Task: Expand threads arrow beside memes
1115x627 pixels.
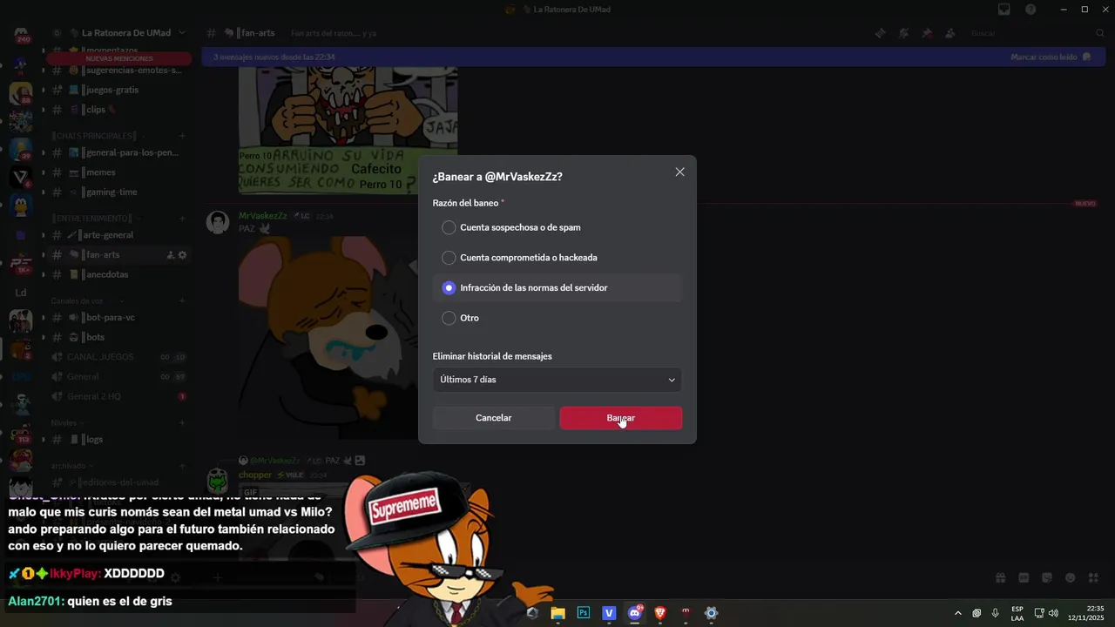Action: (x=44, y=172)
